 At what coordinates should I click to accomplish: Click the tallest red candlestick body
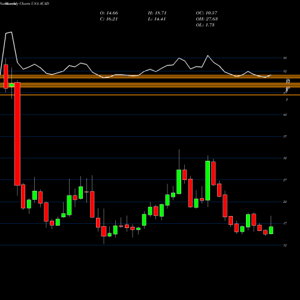point(17,134)
